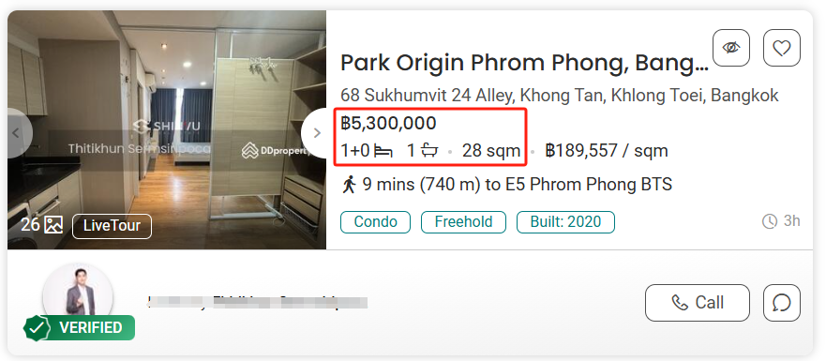Hide this listing with the eye-slash icon
Viewport: 826px width, 361px height.
(730, 48)
